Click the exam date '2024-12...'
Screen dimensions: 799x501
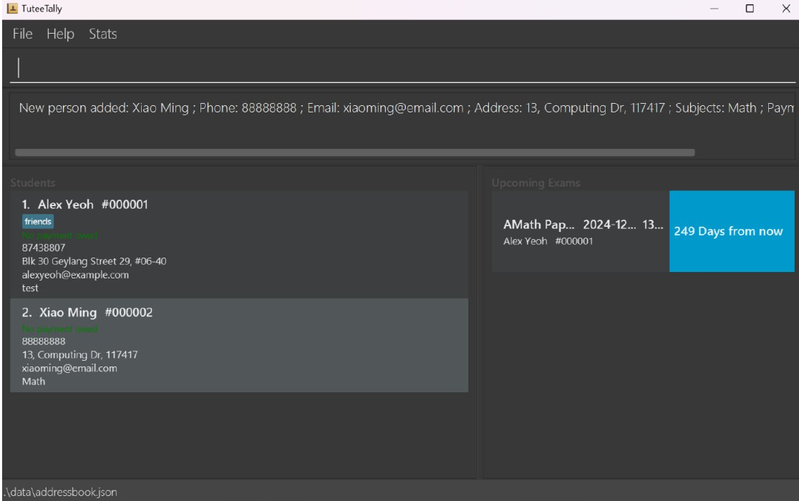click(609, 225)
